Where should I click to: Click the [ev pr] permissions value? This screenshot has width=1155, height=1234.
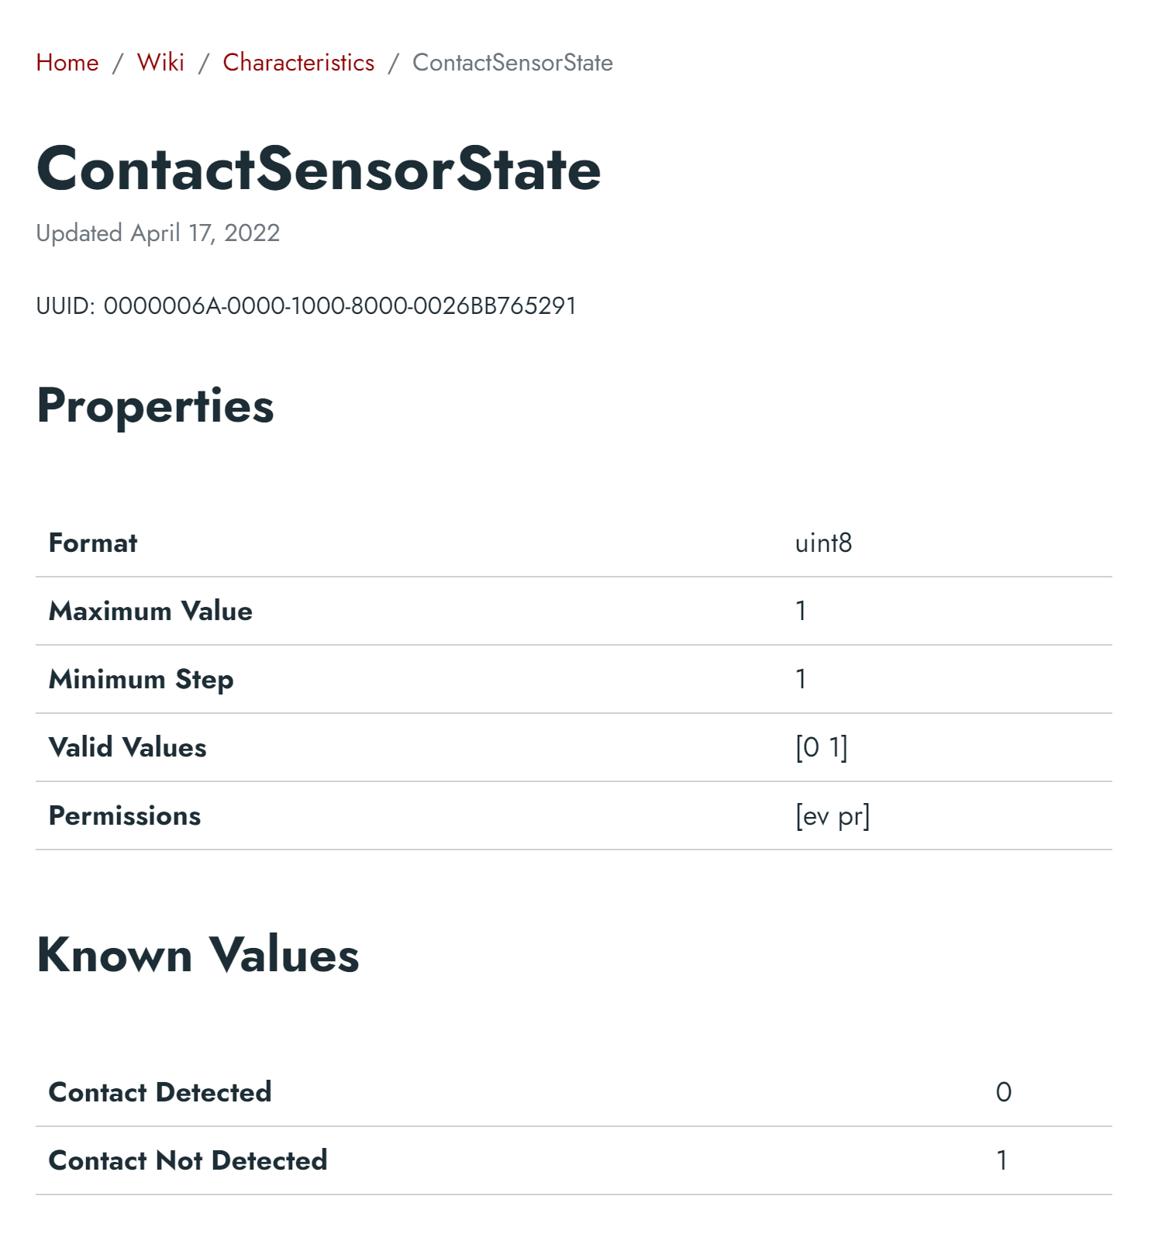pos(833,816)
